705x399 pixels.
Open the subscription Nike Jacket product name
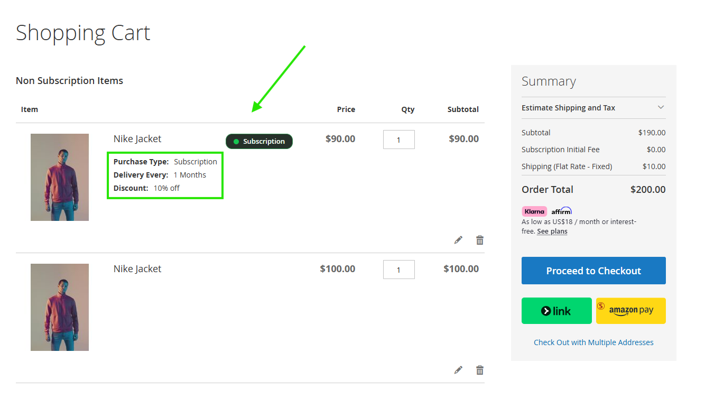[137, 139]
